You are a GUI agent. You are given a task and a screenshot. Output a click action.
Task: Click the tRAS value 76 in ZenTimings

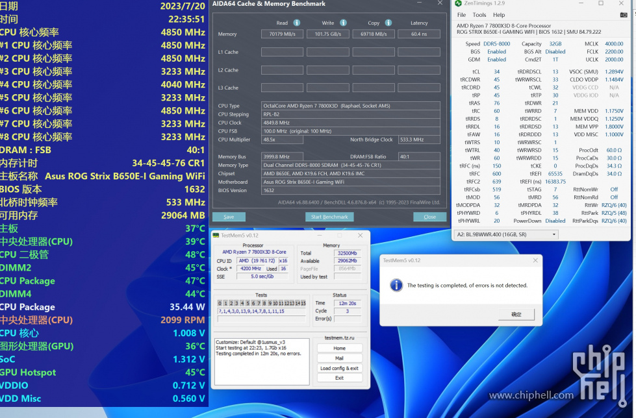496,103
